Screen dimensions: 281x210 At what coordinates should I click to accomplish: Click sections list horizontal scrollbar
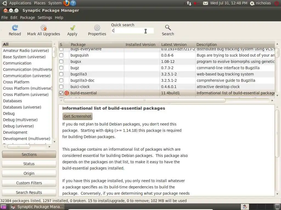point(18,147)
